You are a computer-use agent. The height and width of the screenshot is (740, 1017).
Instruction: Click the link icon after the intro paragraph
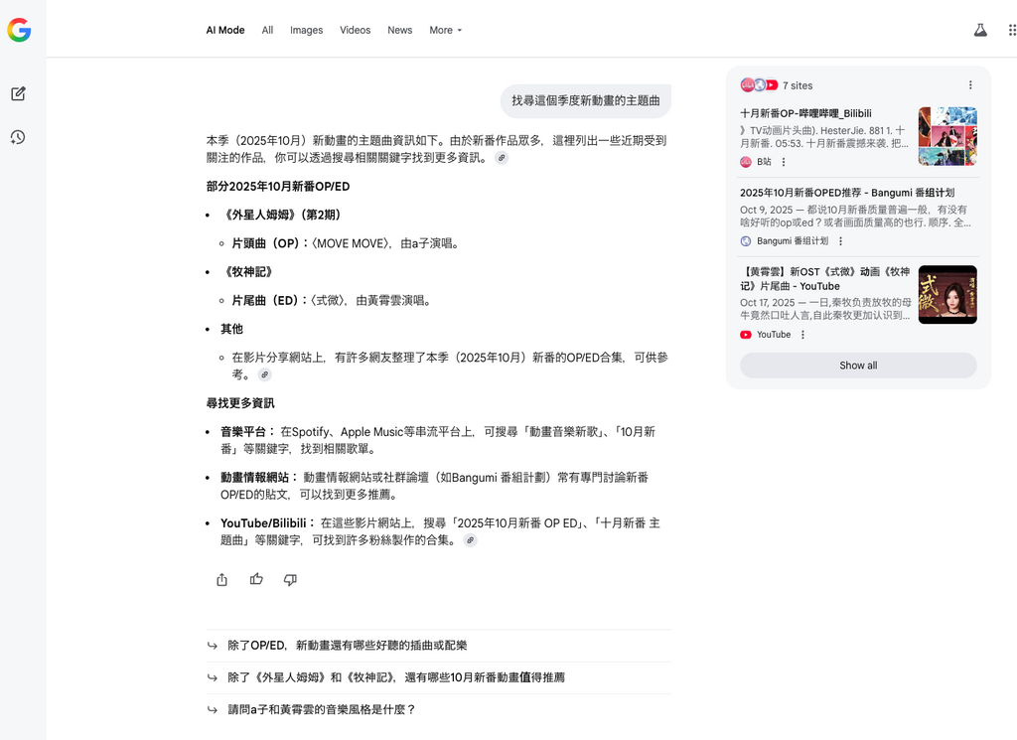pos(502,158)
